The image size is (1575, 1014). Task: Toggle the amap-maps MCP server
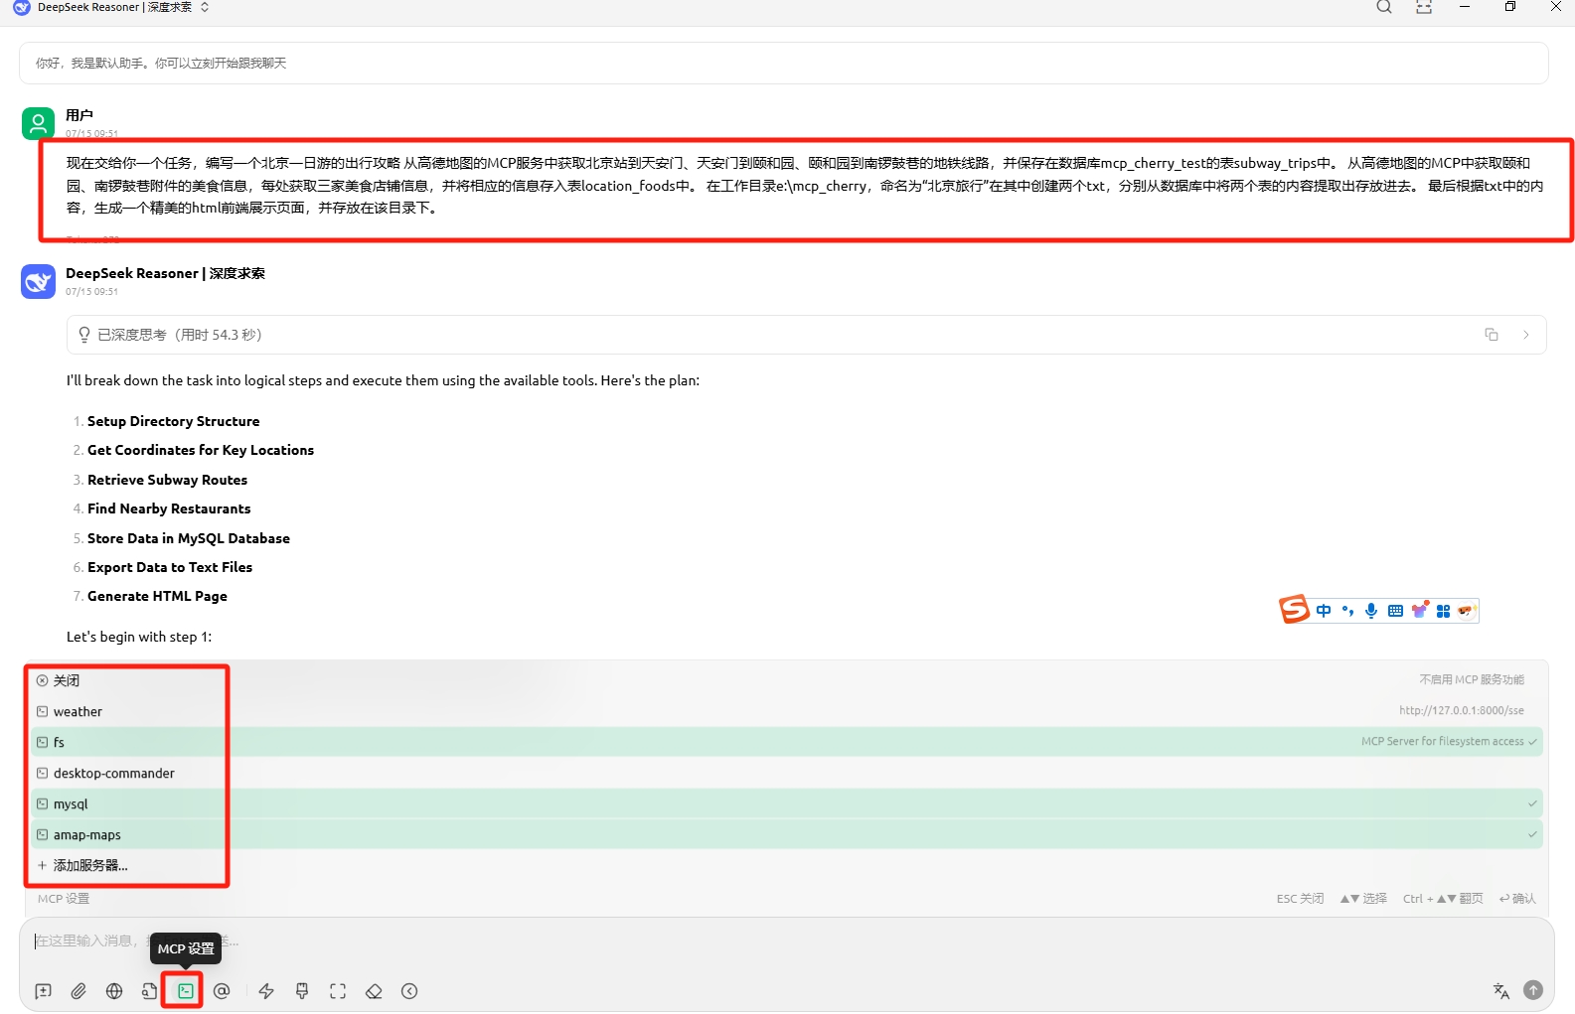tap(785, 834)
